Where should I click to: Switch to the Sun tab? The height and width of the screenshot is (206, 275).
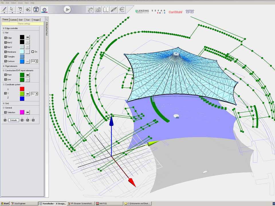[28, 20]
